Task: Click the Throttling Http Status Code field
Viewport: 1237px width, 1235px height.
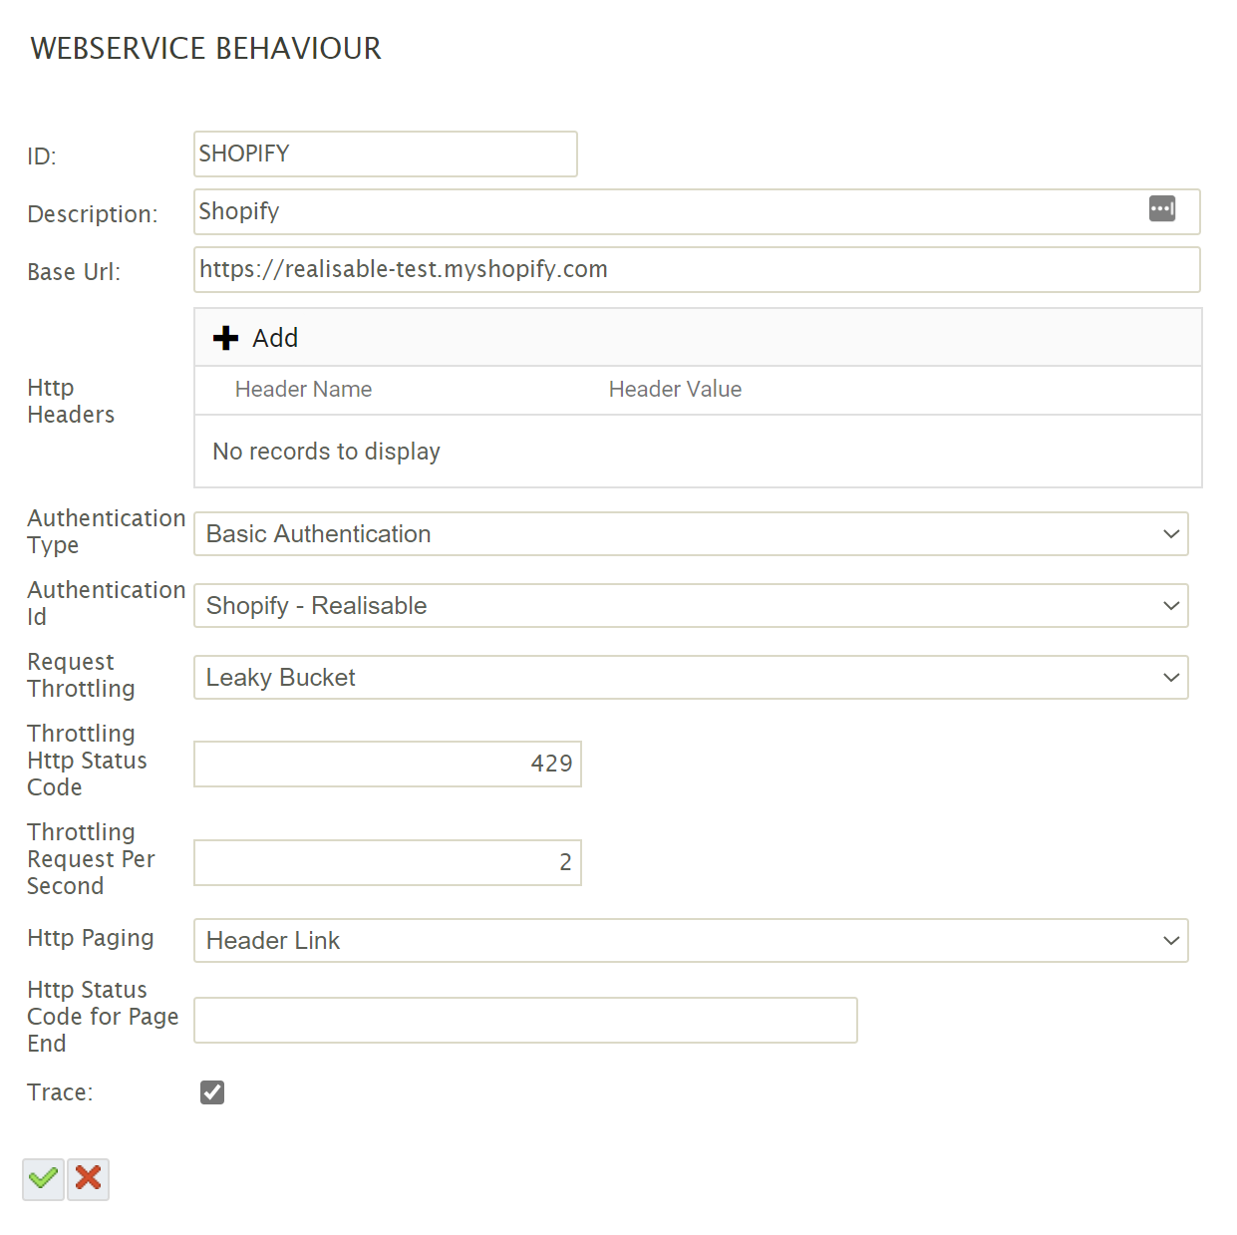Action: pyautogui.click(x=387, y=765)
